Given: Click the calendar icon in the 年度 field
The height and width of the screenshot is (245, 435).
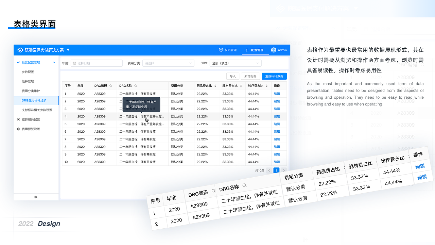Looking at the screenshot, I should [74, 63].
